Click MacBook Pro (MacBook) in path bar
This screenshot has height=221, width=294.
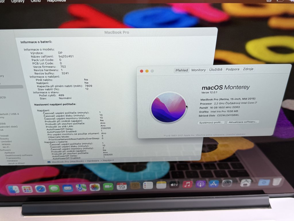[68, 161]
